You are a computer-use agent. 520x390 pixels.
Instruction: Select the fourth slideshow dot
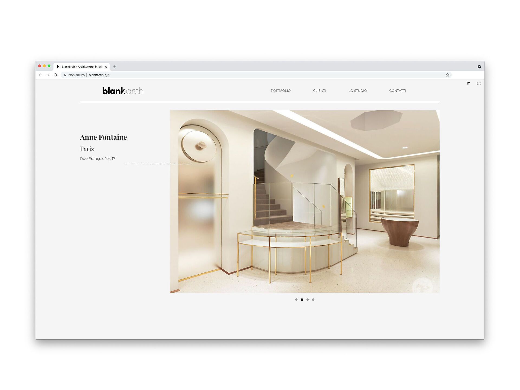(313, 300)
